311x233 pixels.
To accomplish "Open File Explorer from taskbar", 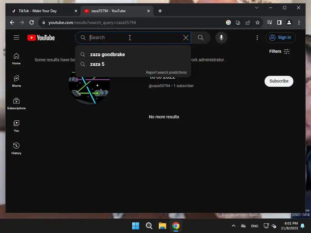I will click(162, 226).
